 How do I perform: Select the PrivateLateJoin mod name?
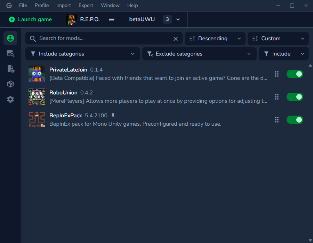(x=68, y=69)
